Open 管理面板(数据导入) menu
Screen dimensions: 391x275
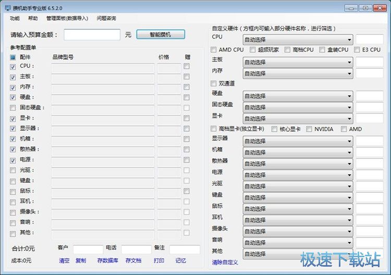pos(67,18)
